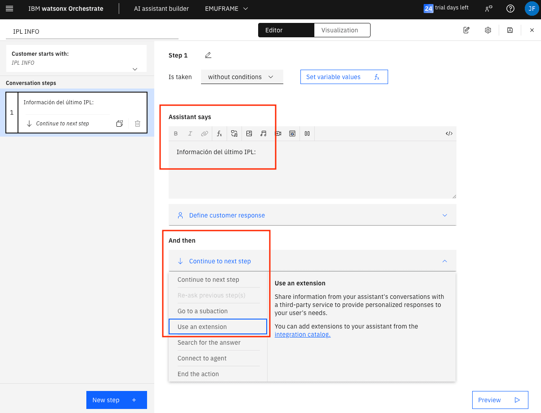Click the save action icon

point(510,30)
